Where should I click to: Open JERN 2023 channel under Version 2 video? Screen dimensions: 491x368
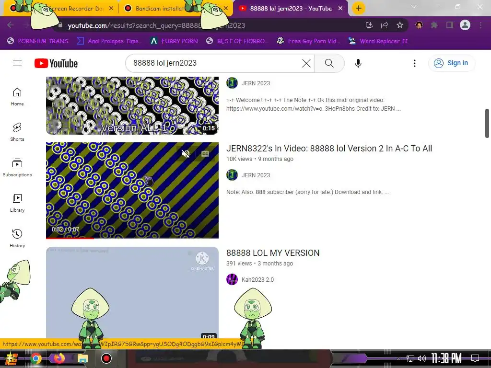(256, 175)
